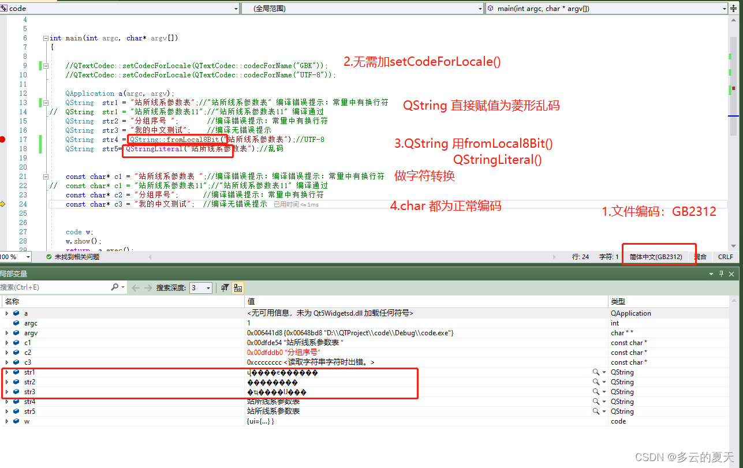Expand variable c1 in locals
This screenshot has height=468, width=743.
tap(7, 343)
